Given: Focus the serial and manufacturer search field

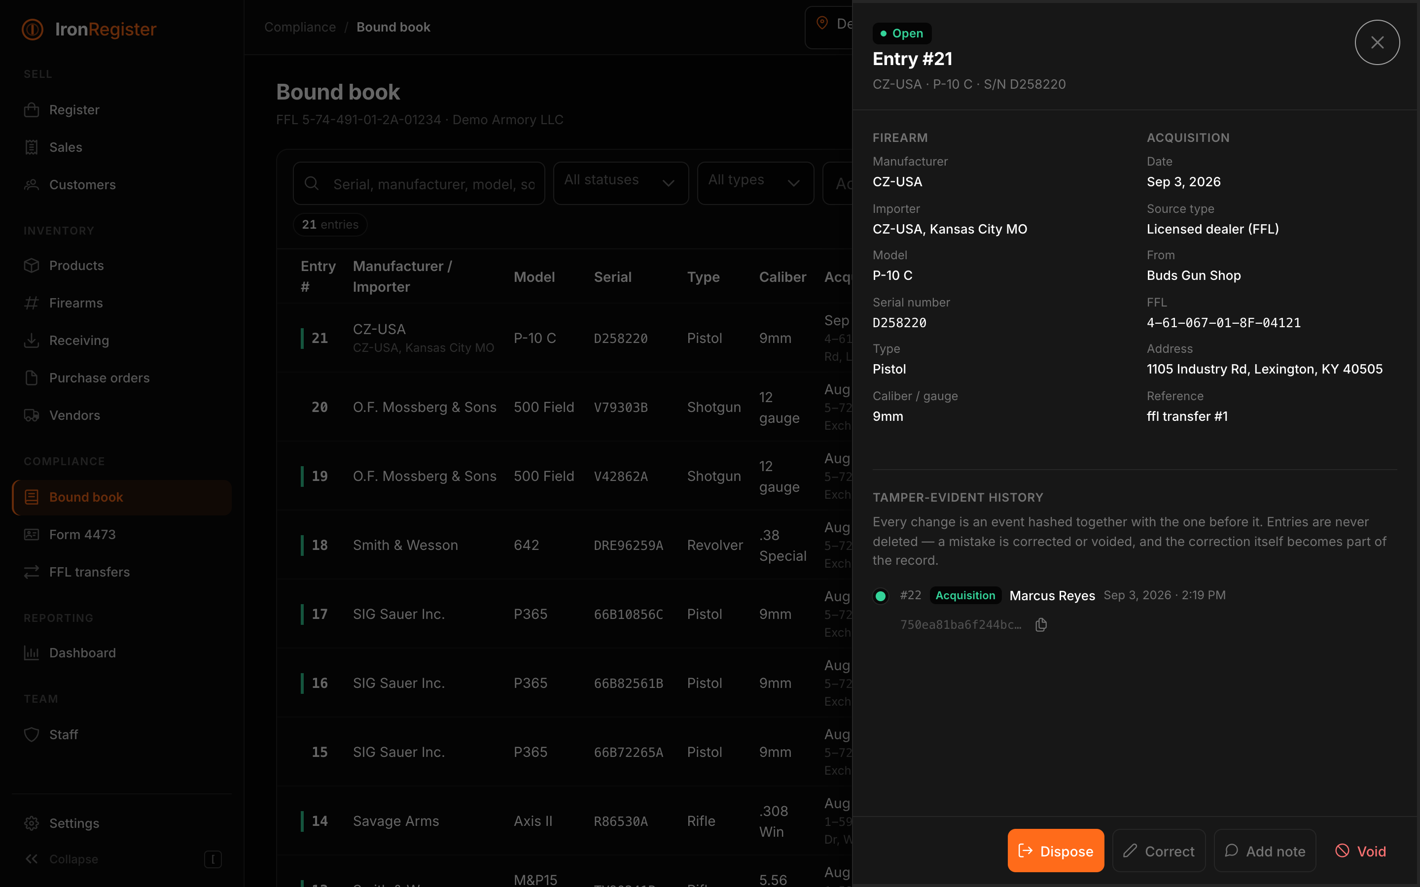Looking at the screenshot, I should [419, 183].
